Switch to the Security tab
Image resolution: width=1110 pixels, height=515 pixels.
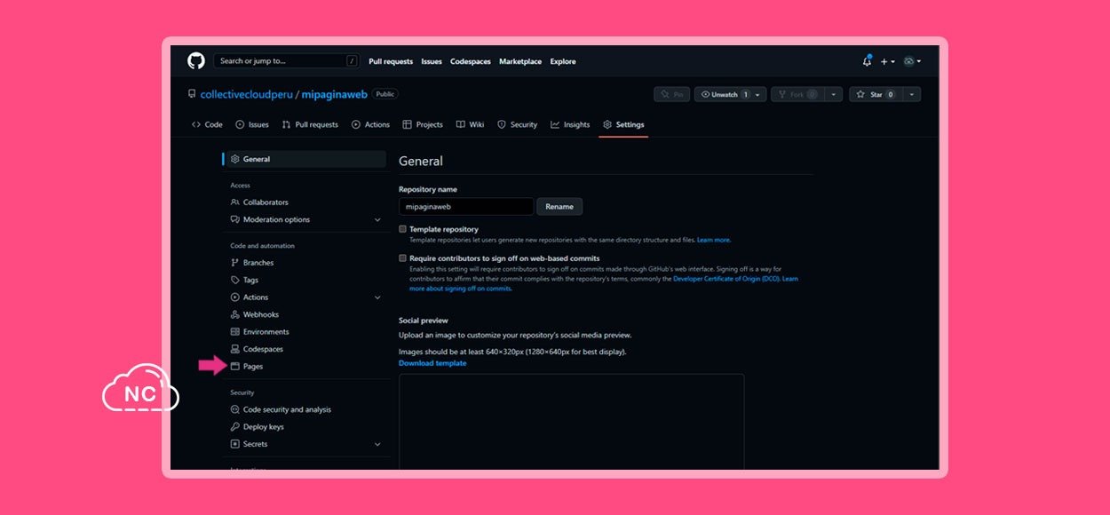click(x=518, y=124)
